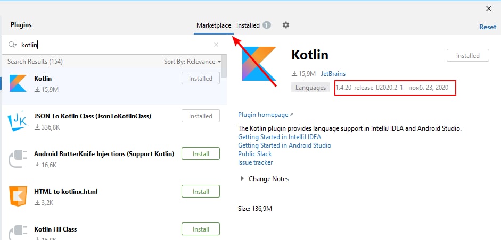Viewport: 501px width, 240px height.
Task: Open the plugins settings gear menu
Action: coord(286,25)
